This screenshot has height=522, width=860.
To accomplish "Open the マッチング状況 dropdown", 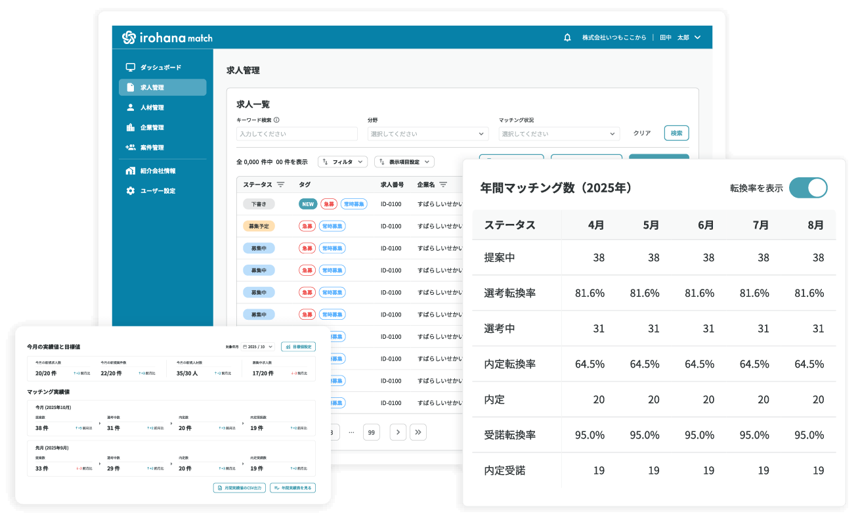I will pyautogui.click(x=559, y=134).
